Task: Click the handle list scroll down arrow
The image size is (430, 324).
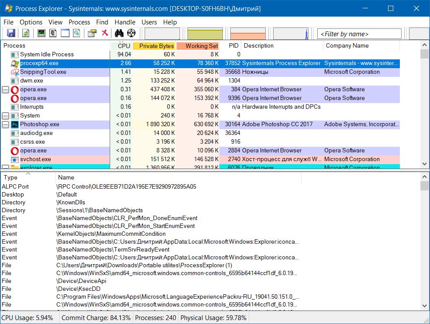Action: pos(424,306)
